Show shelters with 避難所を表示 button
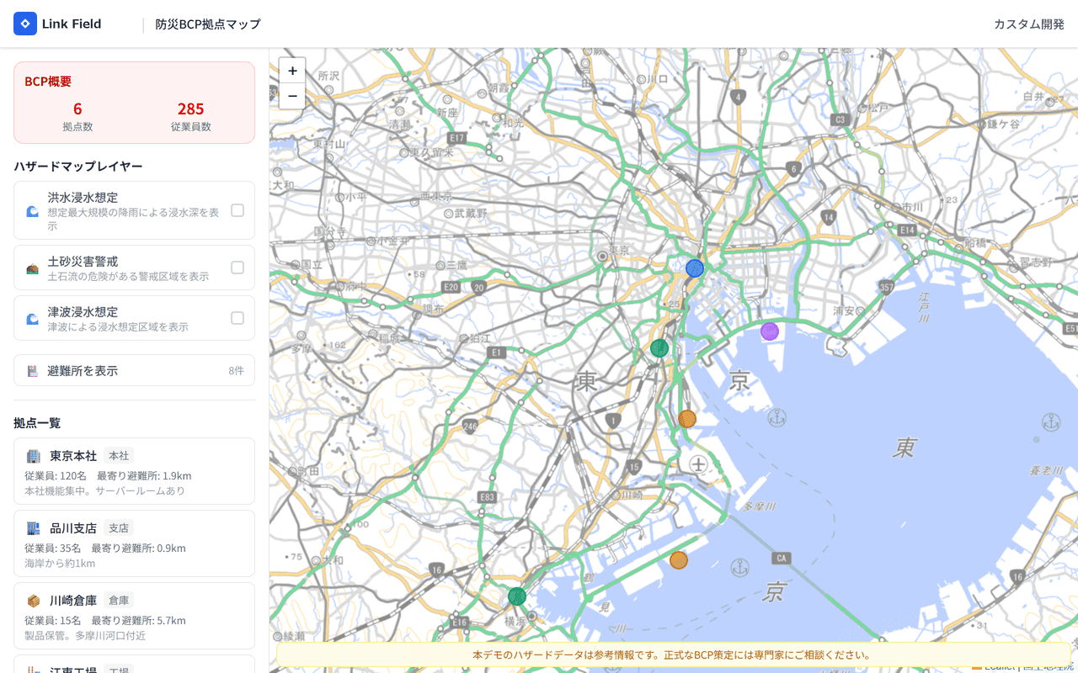The width and height of the screenshot is (1078, 673). tap(134, 370)
